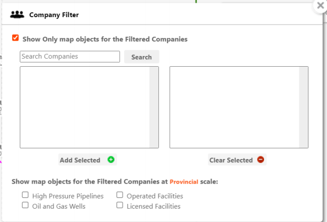Click the red minus clear icon

coord(260,160)
